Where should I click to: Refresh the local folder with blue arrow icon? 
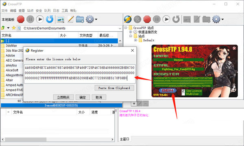50,19
